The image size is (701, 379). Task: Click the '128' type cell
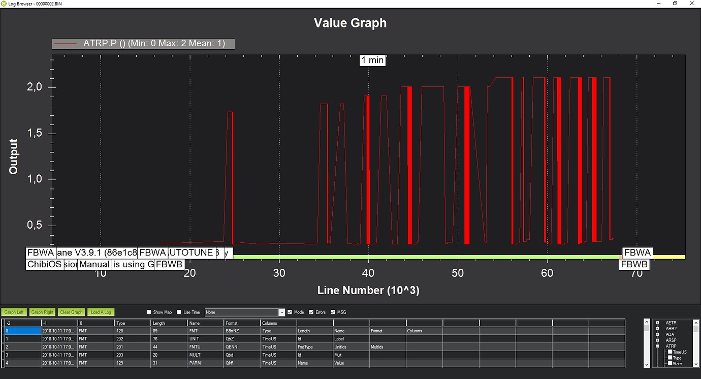click(132, 331)
